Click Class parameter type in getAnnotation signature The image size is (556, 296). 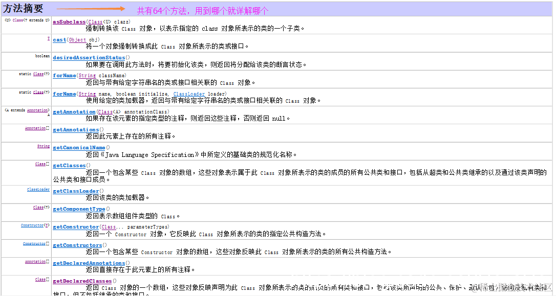[105, 112]
